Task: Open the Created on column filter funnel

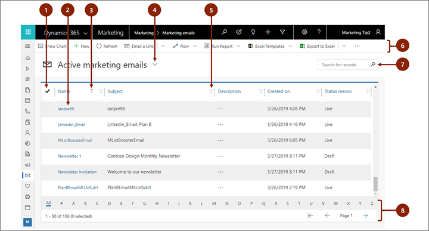Action: pos(318,91)
